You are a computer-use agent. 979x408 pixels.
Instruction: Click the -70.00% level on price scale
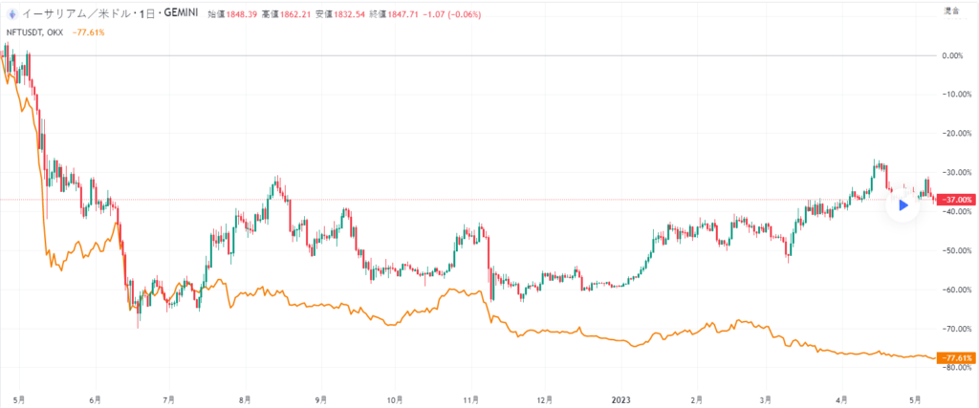(x=952, y=329)
